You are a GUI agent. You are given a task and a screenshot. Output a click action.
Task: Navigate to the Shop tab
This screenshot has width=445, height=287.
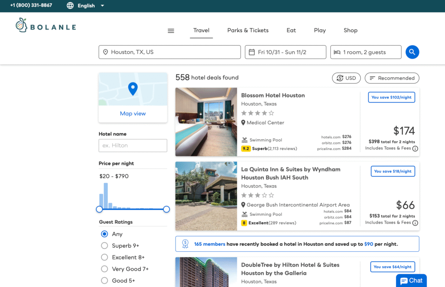click(x=351, y=30)
